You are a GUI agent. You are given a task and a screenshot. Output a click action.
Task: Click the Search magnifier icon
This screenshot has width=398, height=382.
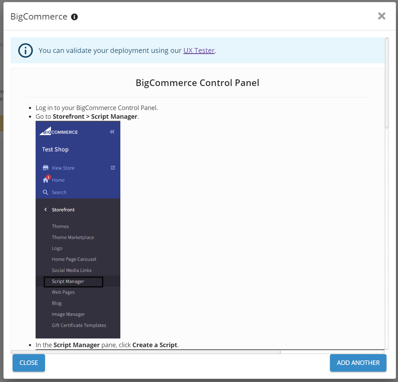pos(45,192)
